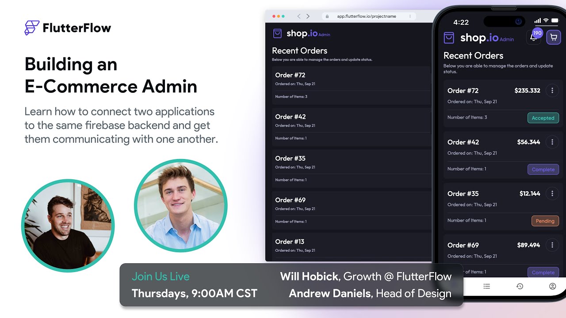Tap the history clock icon in the phone bottom bar

pos(520,286)
